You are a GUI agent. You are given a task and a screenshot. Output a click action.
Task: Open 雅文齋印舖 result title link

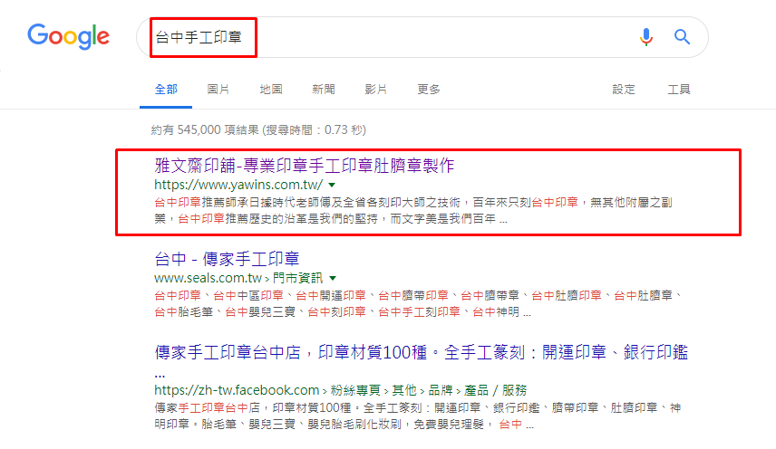pyautogui.click(x=304, y=166)
